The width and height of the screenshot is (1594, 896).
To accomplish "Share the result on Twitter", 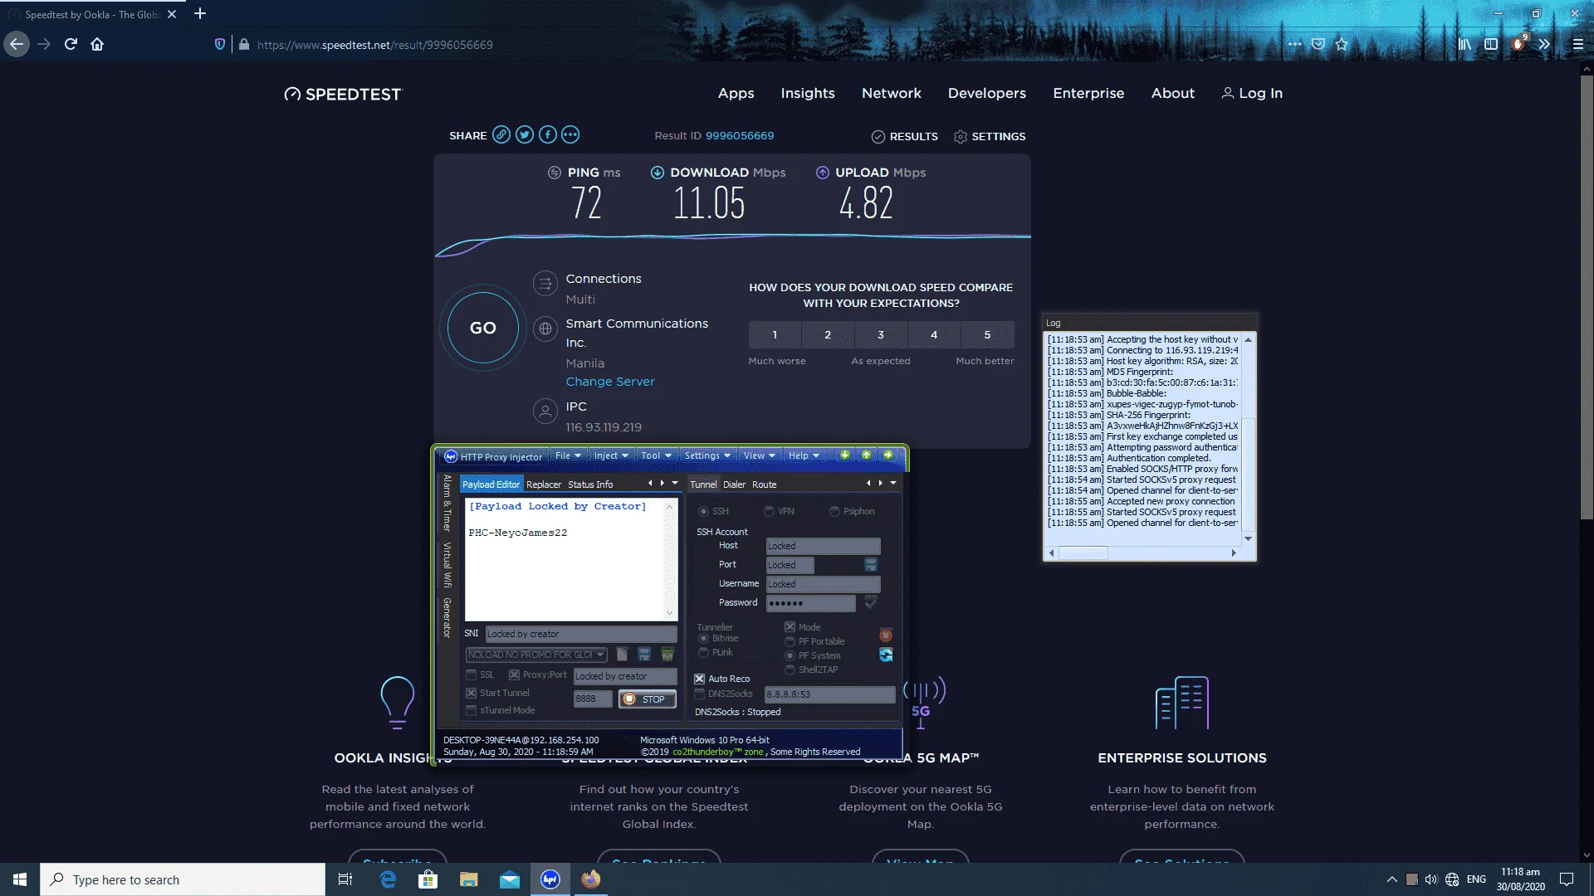I will [525, 135].
